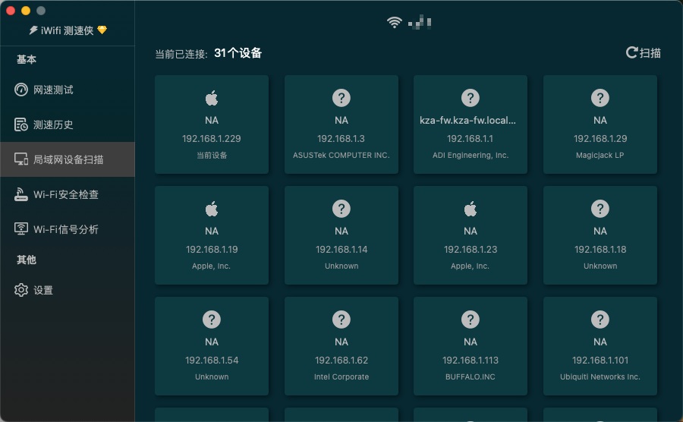The image size is (683, 422).
Task: Click the Wi-Fi signal icon at the top
Action: pos(394,22)
